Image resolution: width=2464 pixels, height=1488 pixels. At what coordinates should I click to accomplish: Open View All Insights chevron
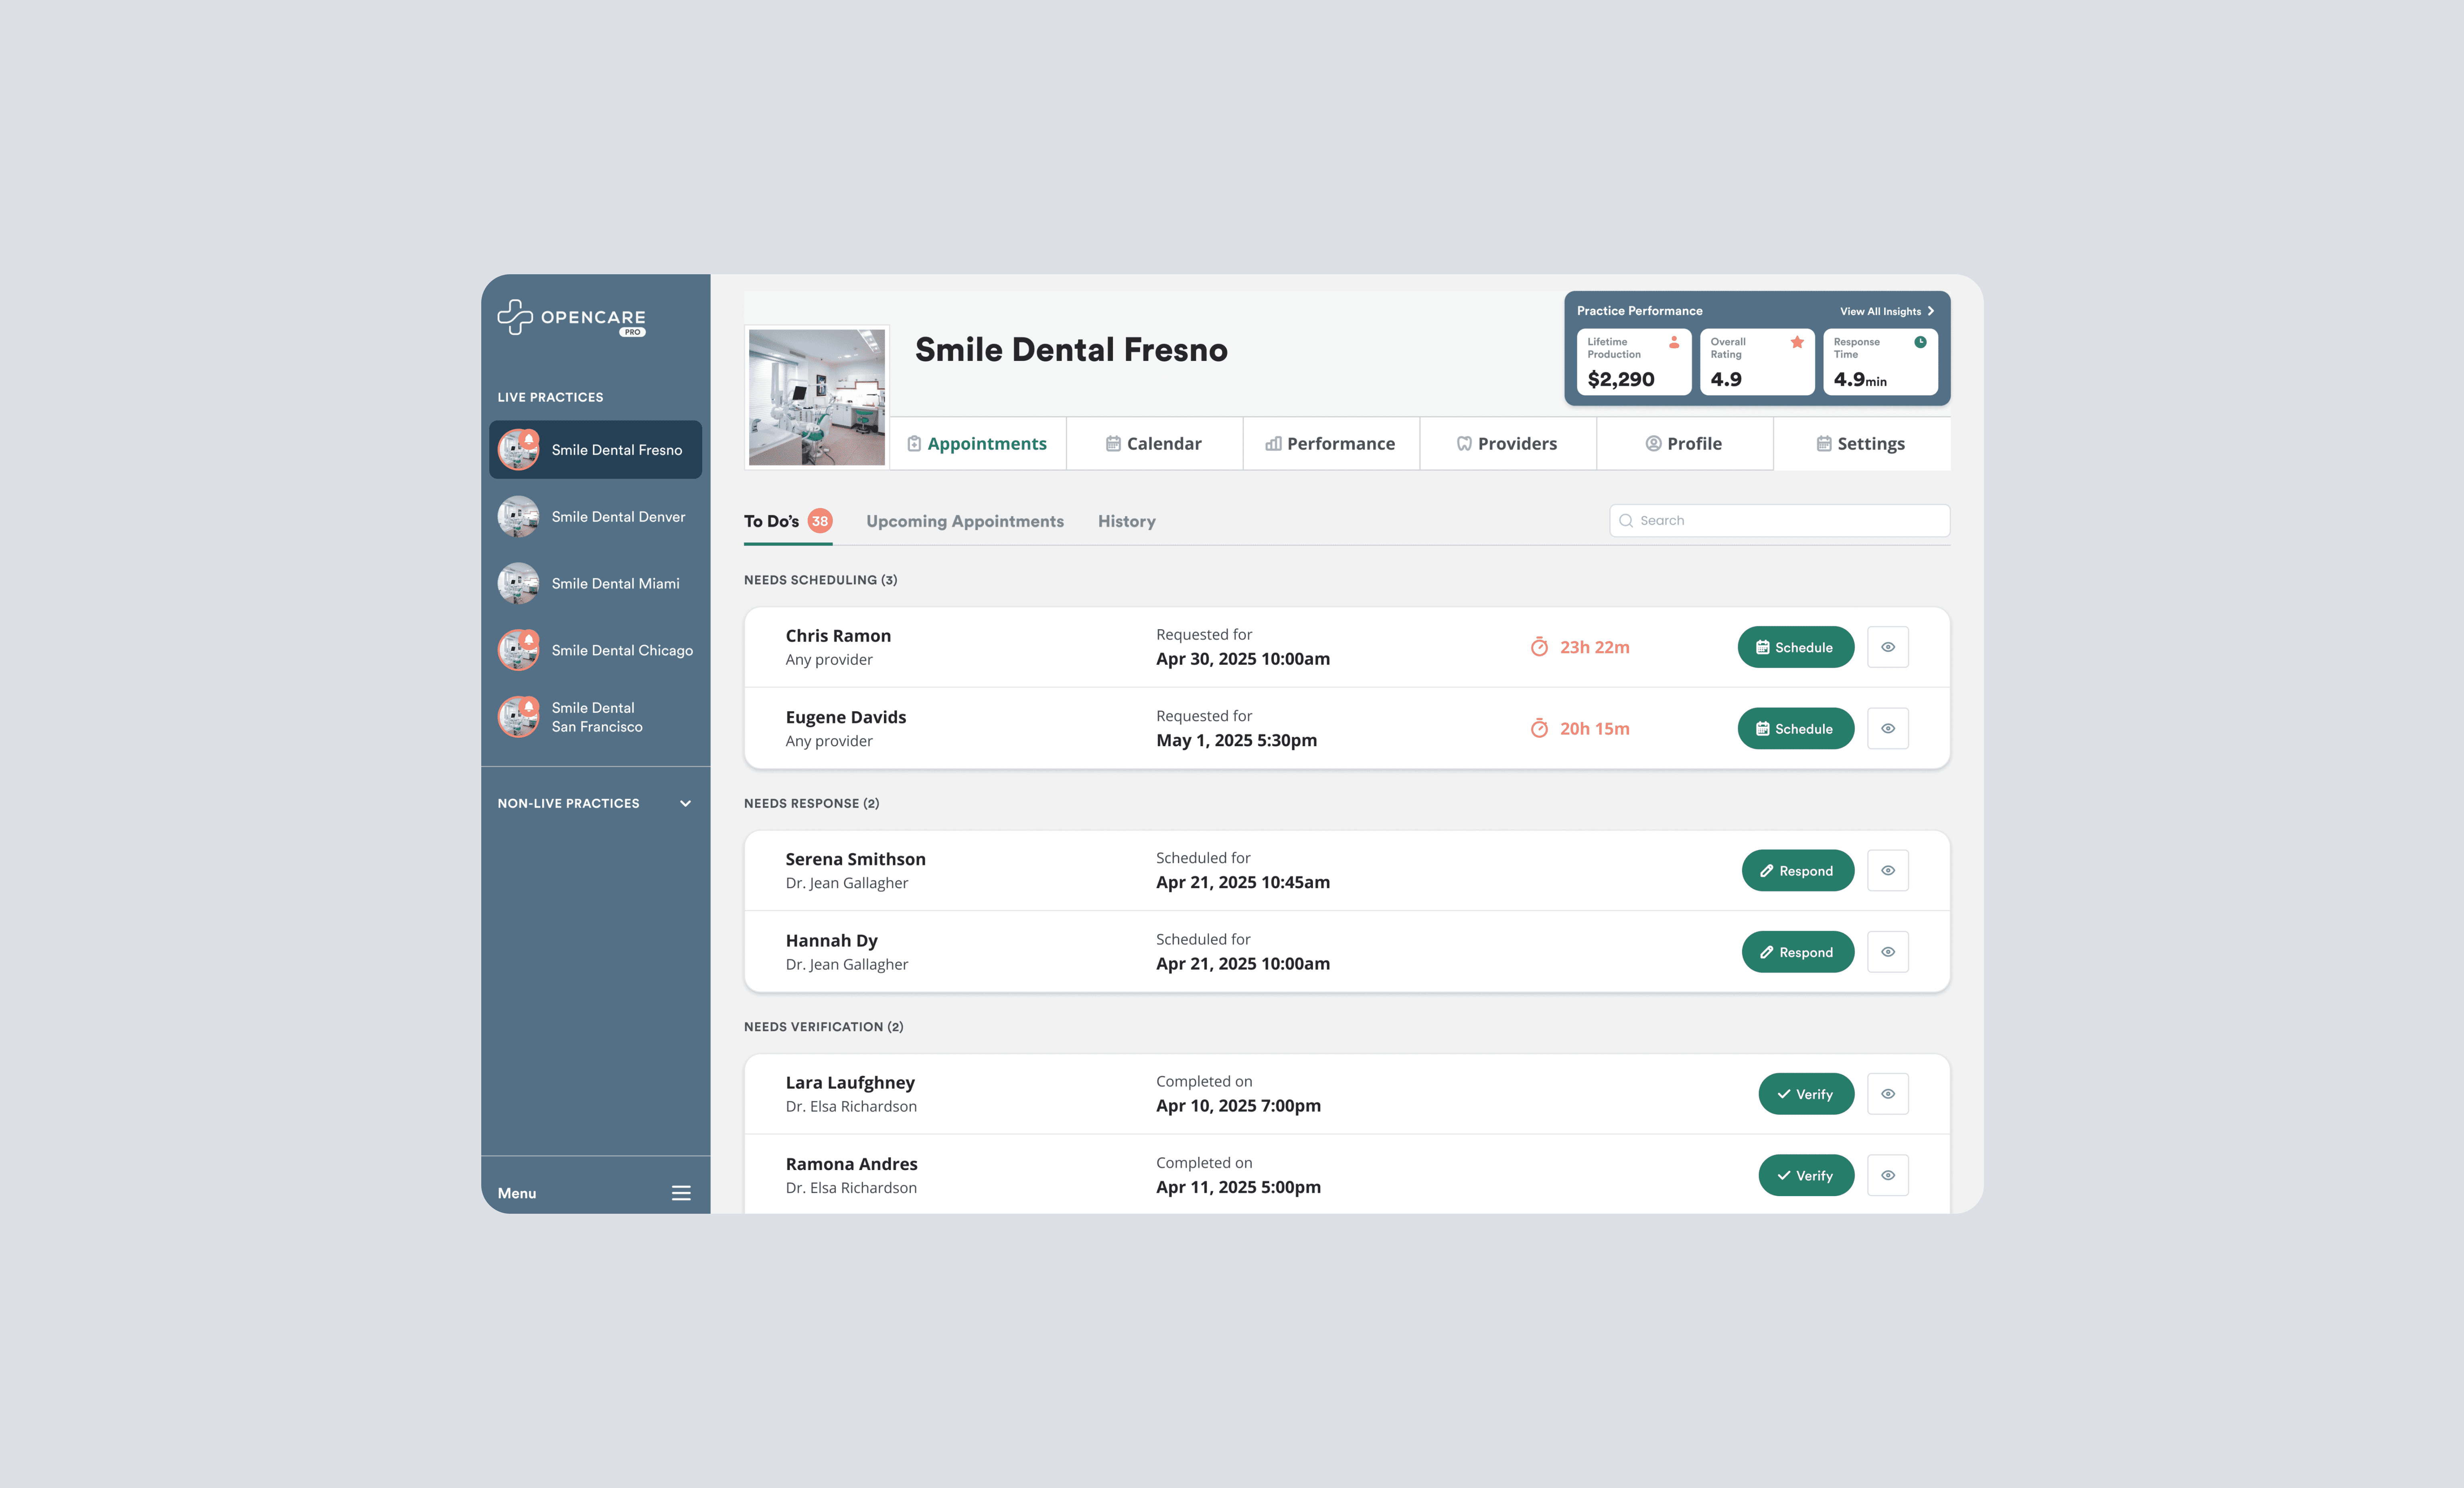point(1931,311)
